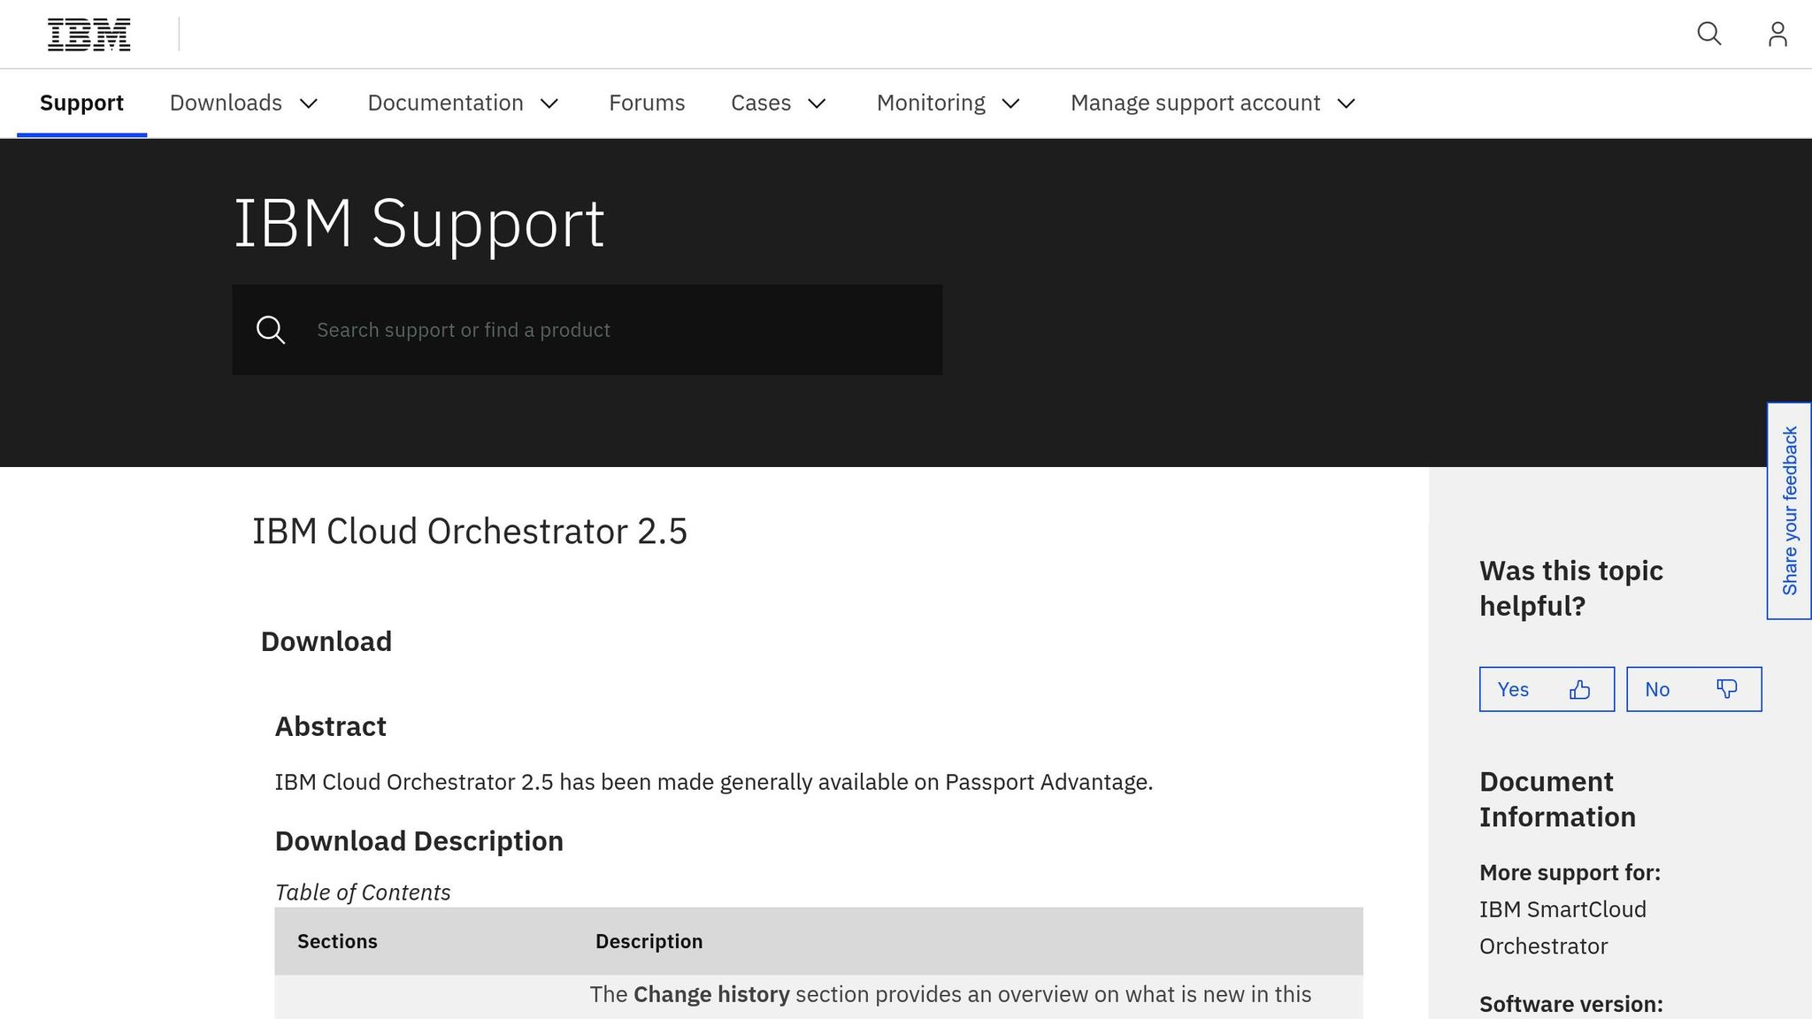
Task: Click the IBM Cloud Orchestrator 2.5 title
Action: tap(470, 532)
